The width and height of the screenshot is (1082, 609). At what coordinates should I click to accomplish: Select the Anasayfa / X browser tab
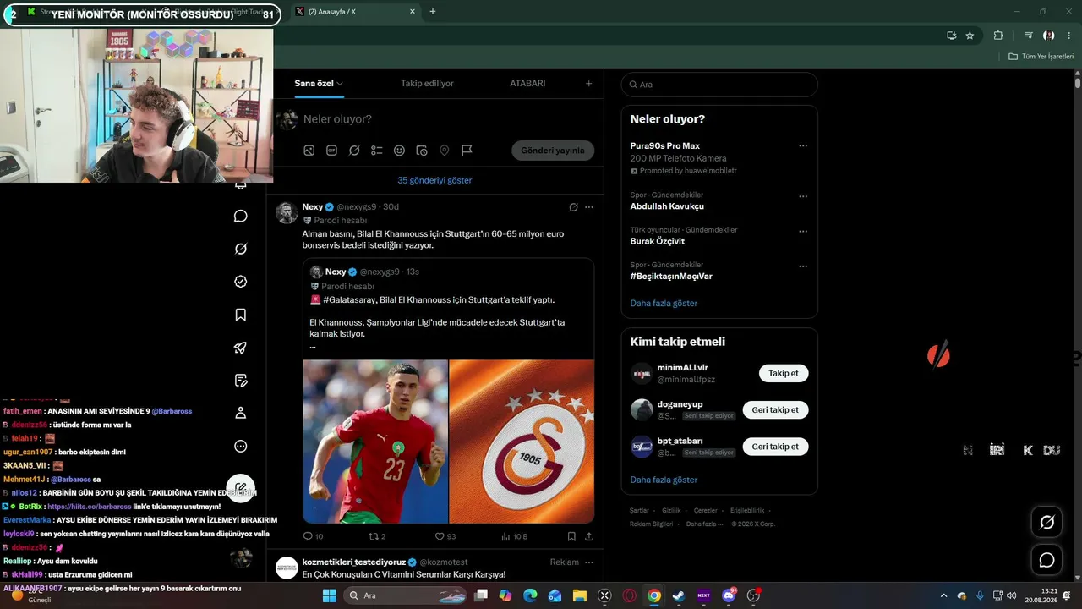pos(355,12)
